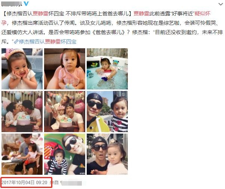Open photo of child in pool float
Screen dimensions: 225x189
click(107, 69)
